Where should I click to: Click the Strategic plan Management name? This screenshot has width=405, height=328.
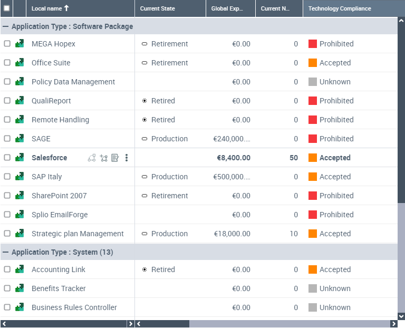pos(78,234)
